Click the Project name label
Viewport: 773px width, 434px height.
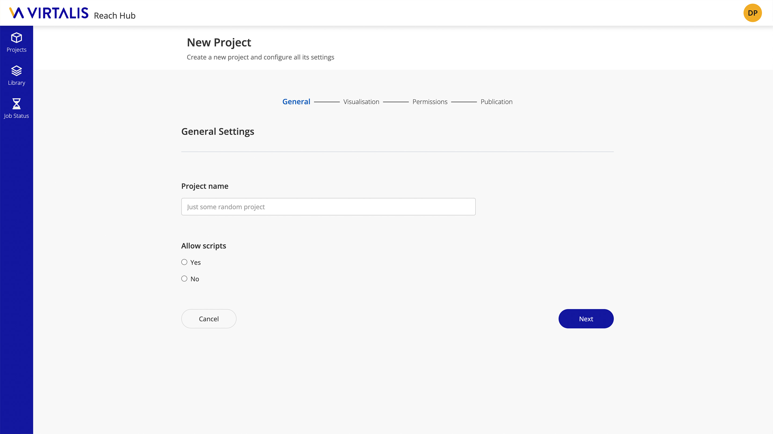pyautogui.click(x=205, y=186)
